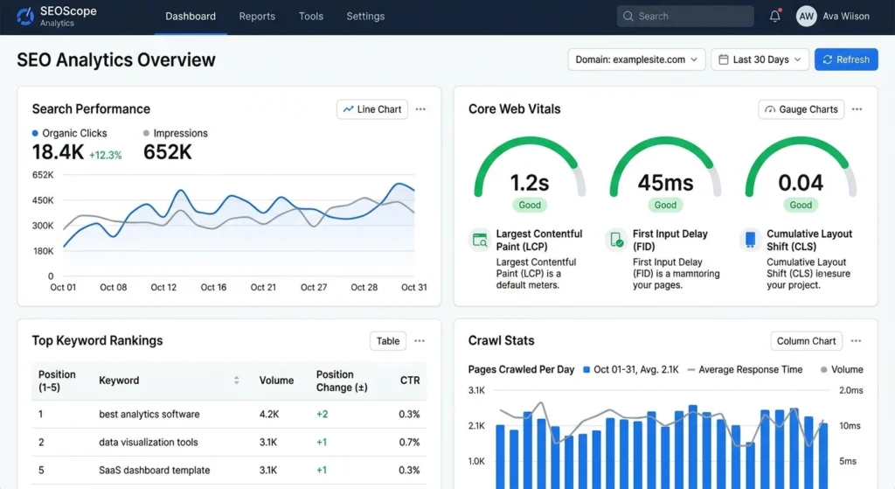Click the Column Chart view button
Viewport: 895px width, 489px height.
point(806,341)
